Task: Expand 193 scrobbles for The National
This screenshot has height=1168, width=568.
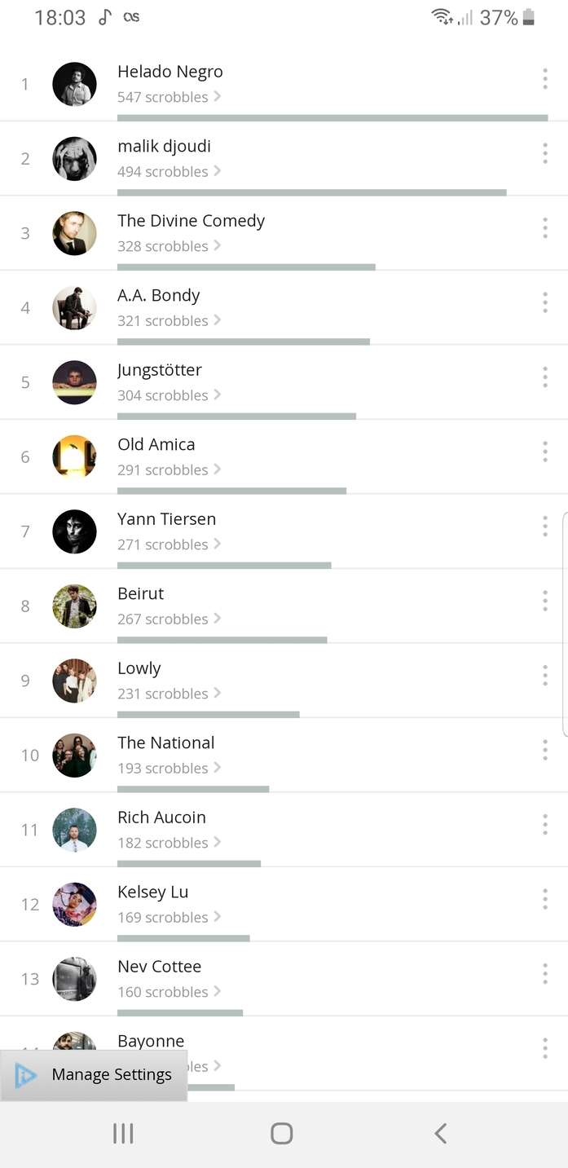Action: point(170,768)
